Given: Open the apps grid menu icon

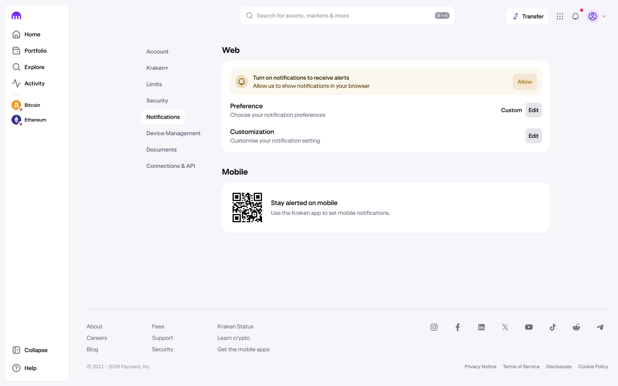Looking at the screenshot, I should tap(560, 16).
